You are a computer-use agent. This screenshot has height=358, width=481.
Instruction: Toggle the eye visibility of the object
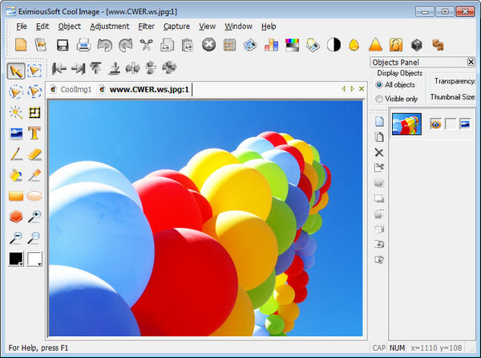pyautogui.click(x=435, y=124)
